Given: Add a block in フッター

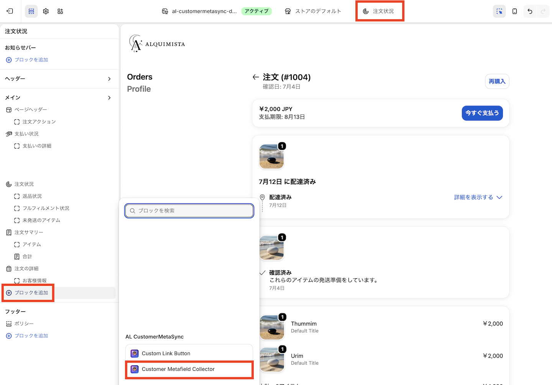Looking at the screenshot, I should 27,336.
